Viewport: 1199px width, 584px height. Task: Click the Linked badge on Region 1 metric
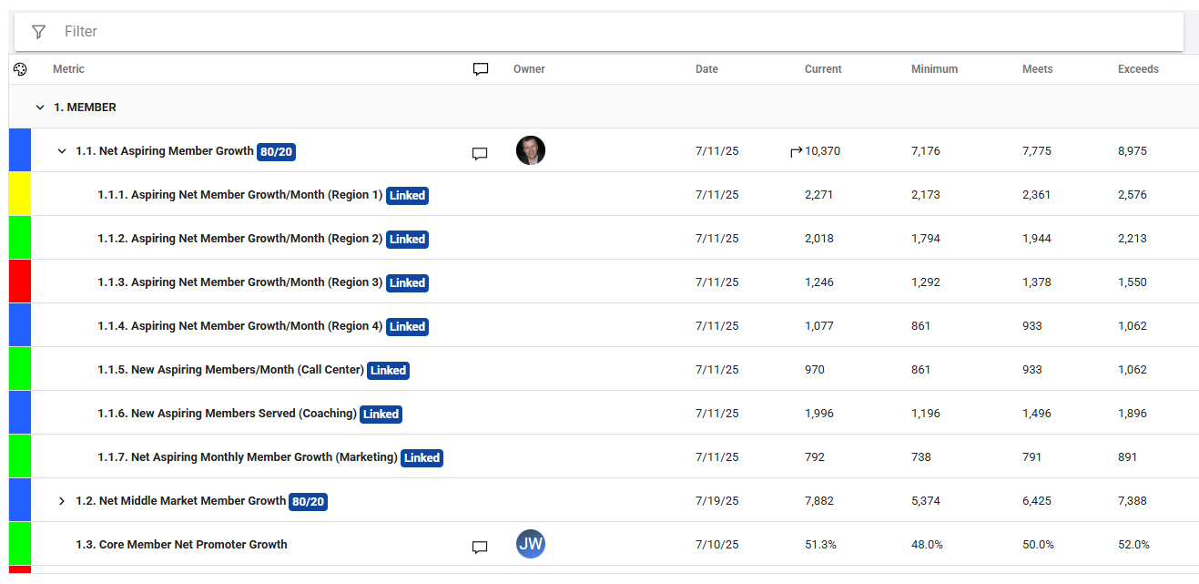pyautogui.click(x=407, y=195)
